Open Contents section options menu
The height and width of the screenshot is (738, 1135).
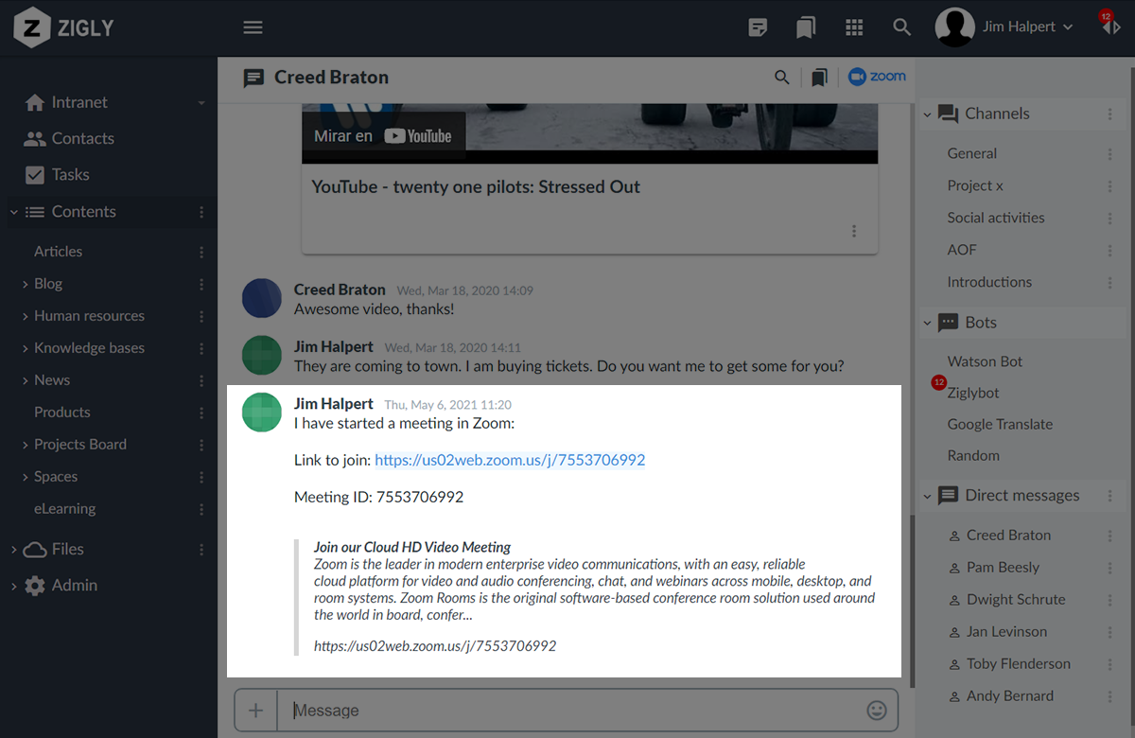(x=201, y=212)
